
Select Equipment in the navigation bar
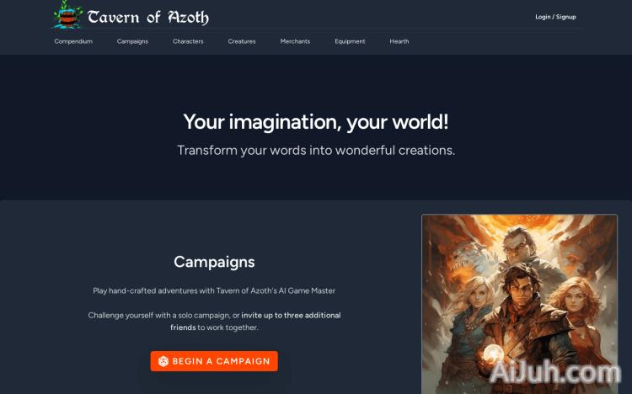[x=350, y=41]
